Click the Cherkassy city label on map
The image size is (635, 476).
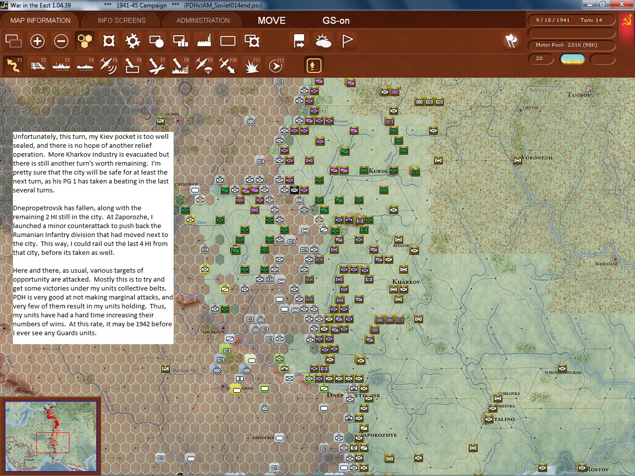coord(213,332)
